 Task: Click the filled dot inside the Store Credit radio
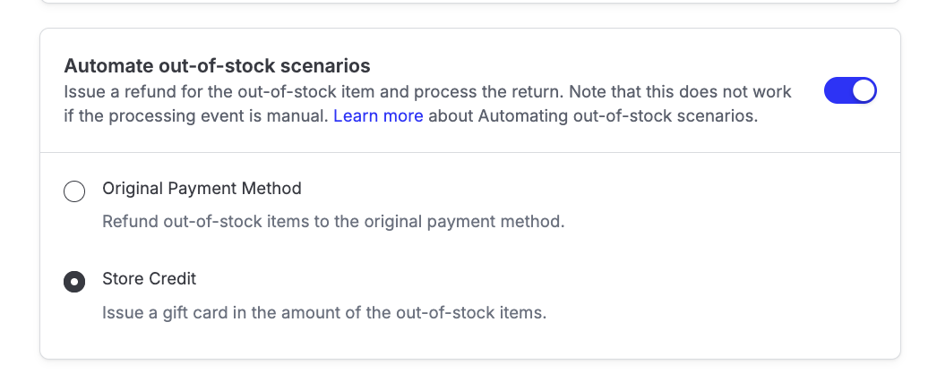[74, 282]
